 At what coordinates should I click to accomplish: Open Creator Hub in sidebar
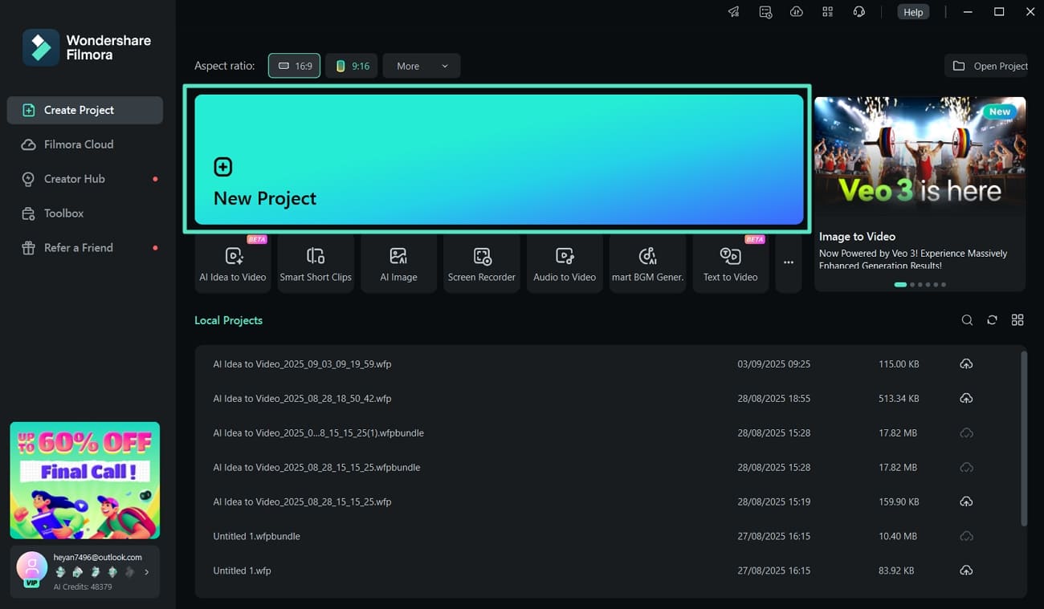click(85, 179)
